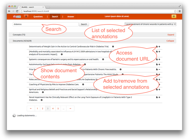Screen dimensions: 189x140
Task: Add Renal Impairment Linagliptin document to annotations
Action: [x=159, y=97]
